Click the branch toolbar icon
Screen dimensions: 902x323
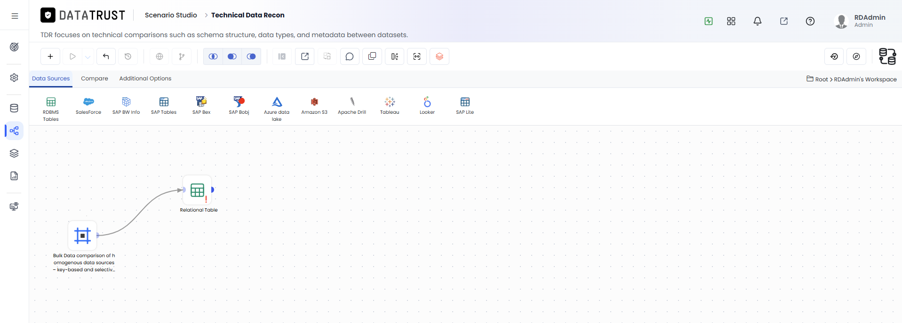pos(182,56)
